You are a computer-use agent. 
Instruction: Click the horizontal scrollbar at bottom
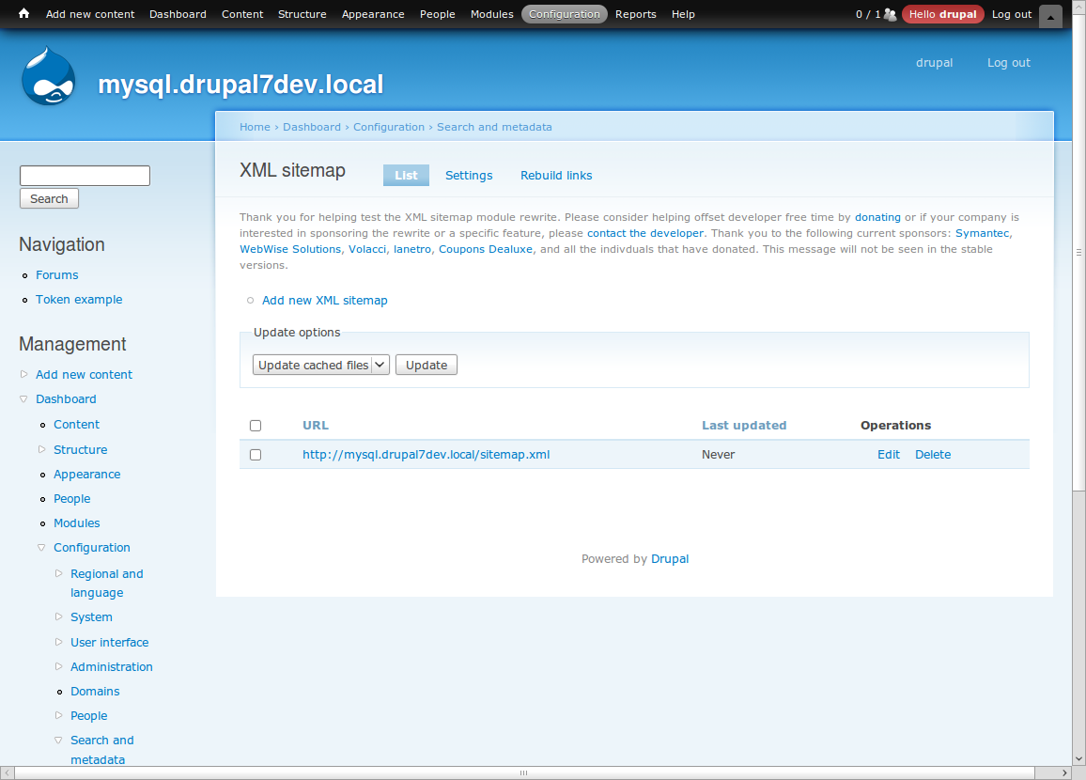click(524, 772)
